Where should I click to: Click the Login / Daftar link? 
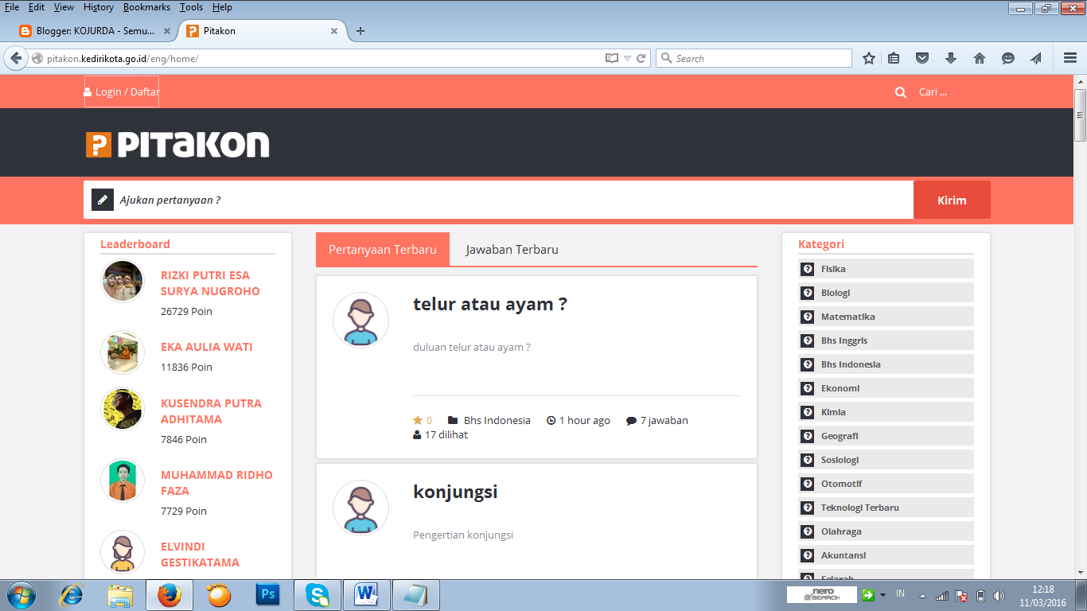122,91
